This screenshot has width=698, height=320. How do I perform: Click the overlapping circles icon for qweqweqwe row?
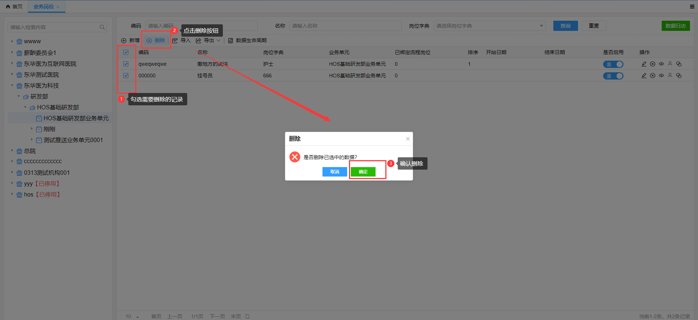click(x=679, y=64)
